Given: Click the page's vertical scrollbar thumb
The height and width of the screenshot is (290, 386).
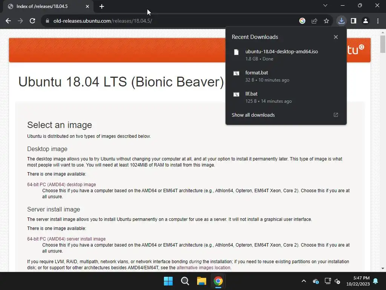Looking at the screenshot, I should click(383, 44).
